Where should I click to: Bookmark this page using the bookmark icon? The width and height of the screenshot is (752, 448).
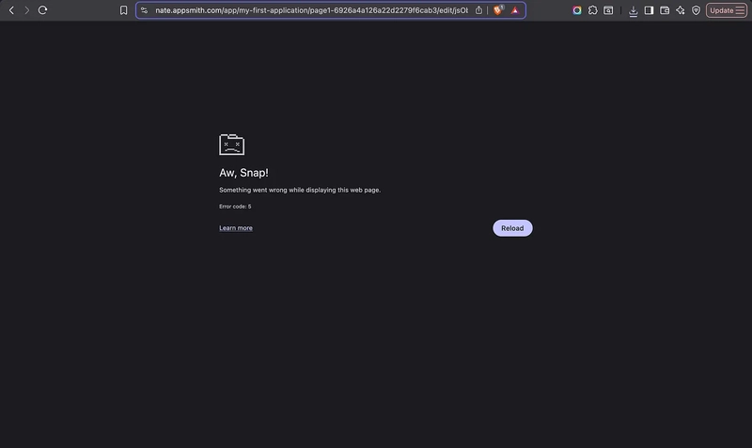(123, 10)
